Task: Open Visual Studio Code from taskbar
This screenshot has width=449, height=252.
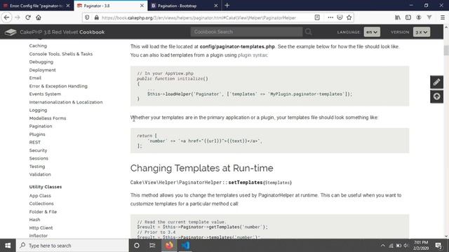Action: pos(185,246)
